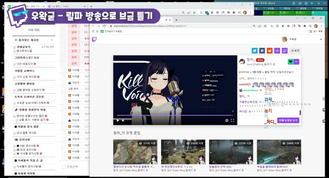Viewport: 329px width, 178px height.
Task: Go back in the front Chrome window
Action: click(93, 26)
